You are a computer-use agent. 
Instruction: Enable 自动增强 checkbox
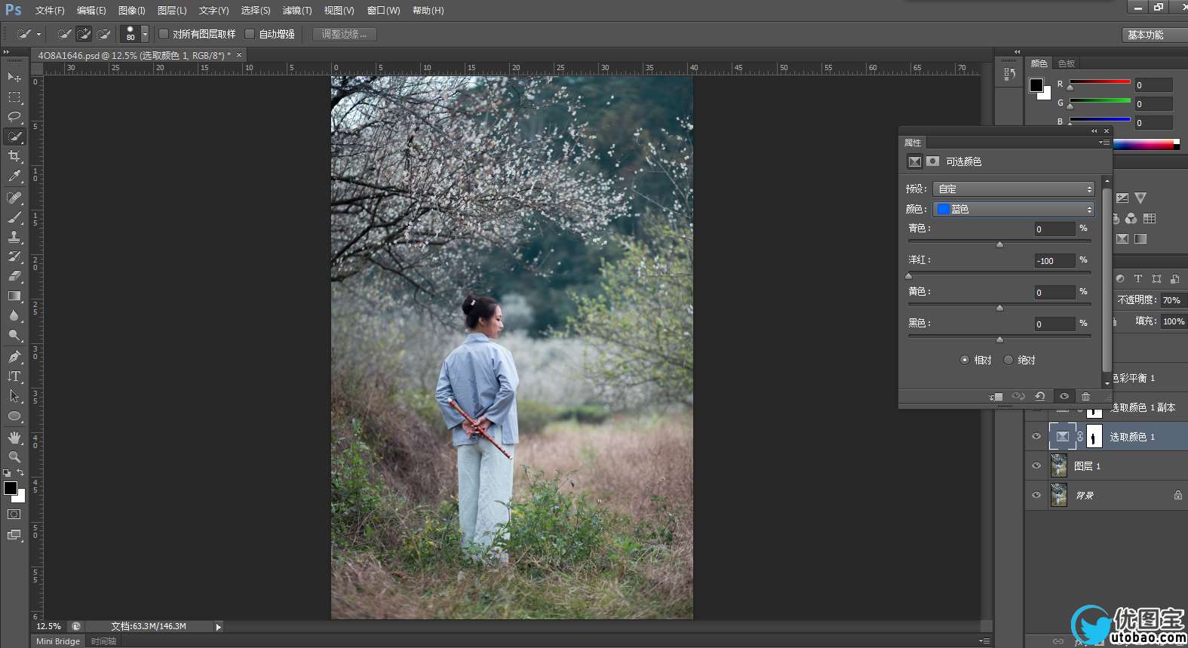[250, 34]
